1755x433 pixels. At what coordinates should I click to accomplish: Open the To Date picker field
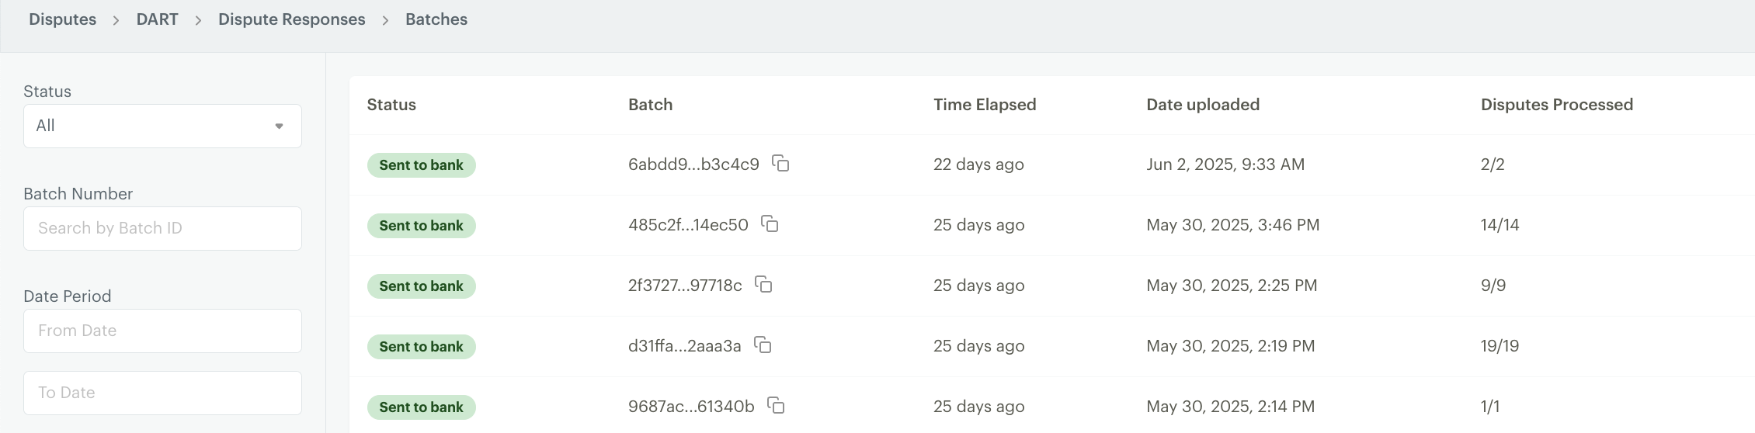tap(162, 393)
